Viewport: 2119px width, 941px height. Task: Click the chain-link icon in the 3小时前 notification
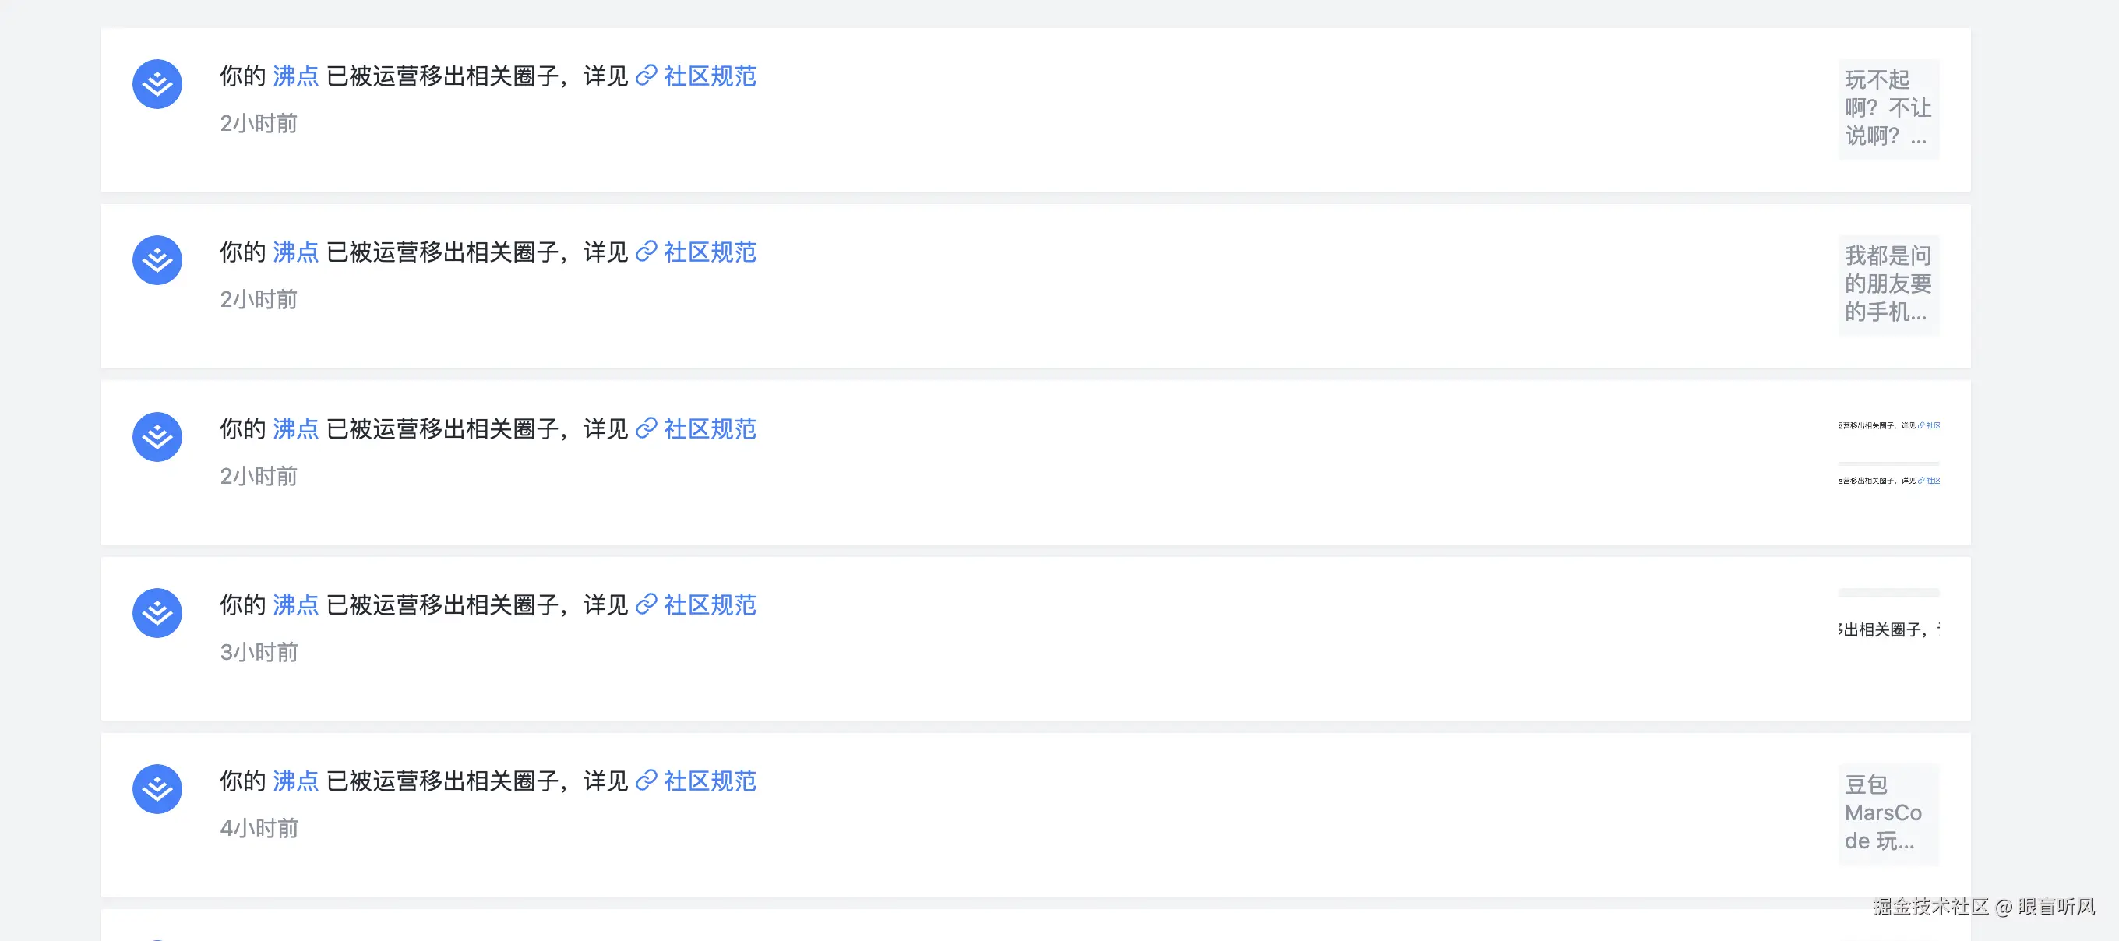click(647, 604)
